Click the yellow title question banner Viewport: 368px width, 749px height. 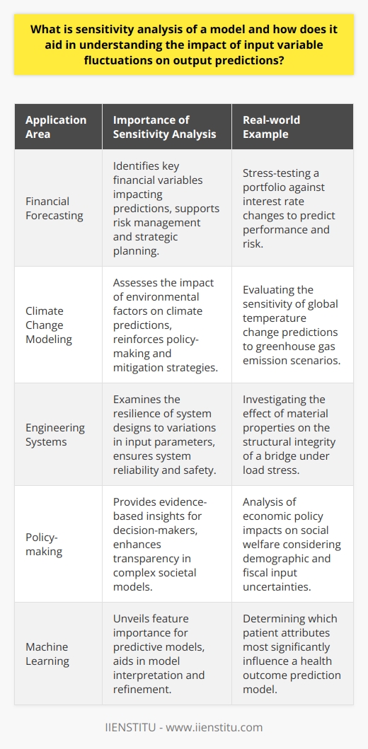(184, 45)
